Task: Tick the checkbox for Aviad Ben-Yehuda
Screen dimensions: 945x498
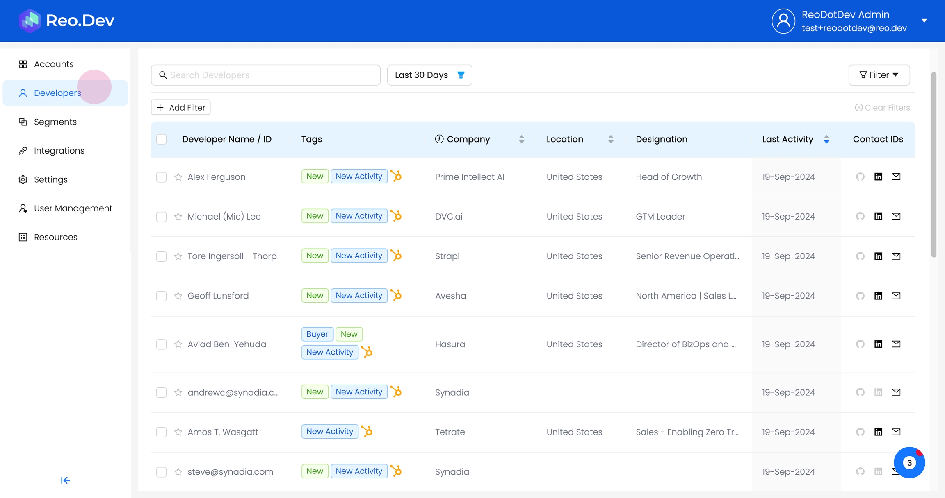Action: [x=162, y=344]
